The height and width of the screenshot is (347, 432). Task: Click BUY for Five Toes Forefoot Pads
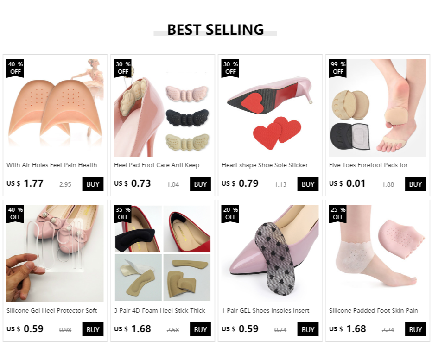point(415,184)
